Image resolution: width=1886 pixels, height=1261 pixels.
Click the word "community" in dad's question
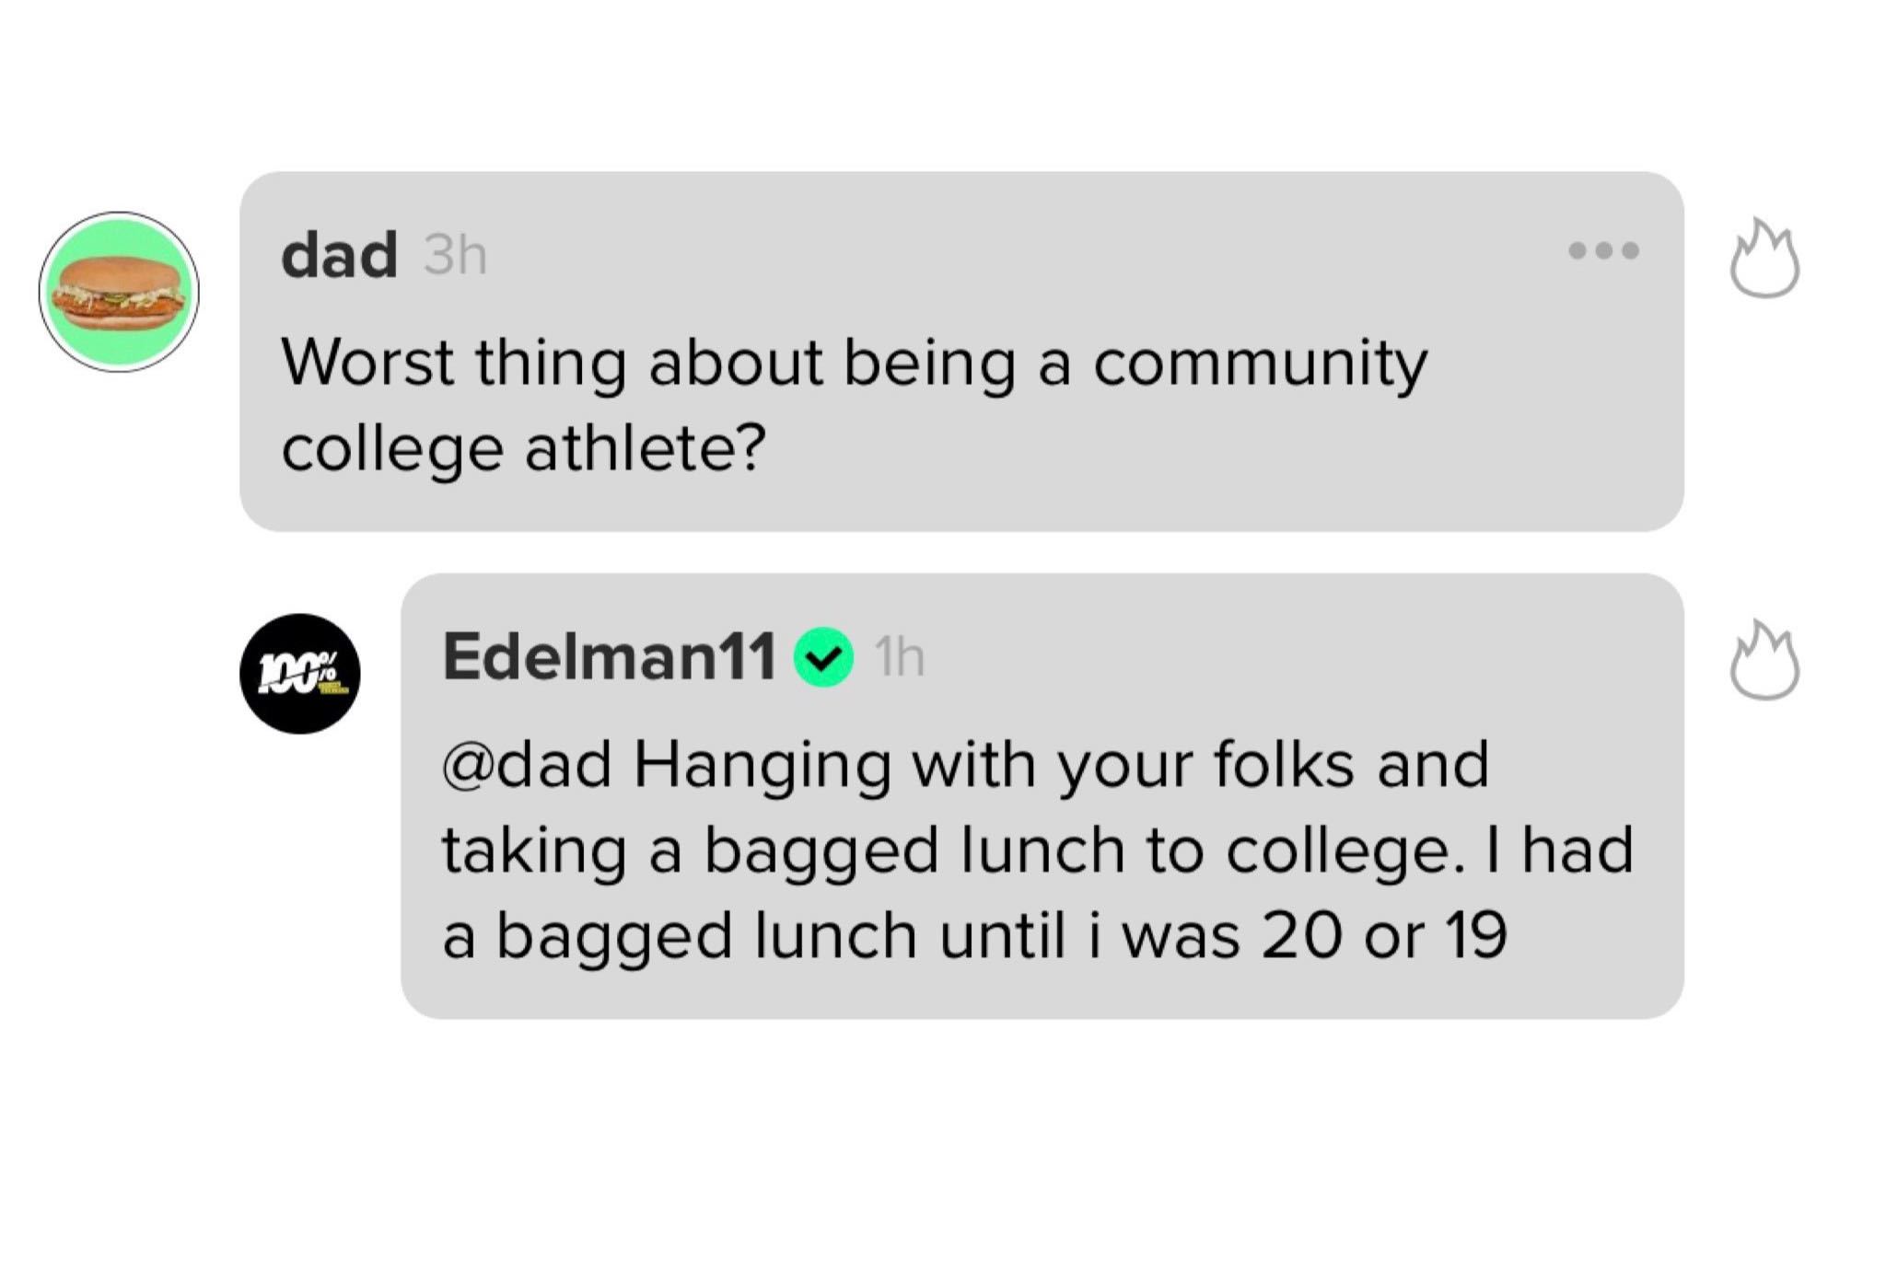pyautogui.click(x=1260, y=363)
